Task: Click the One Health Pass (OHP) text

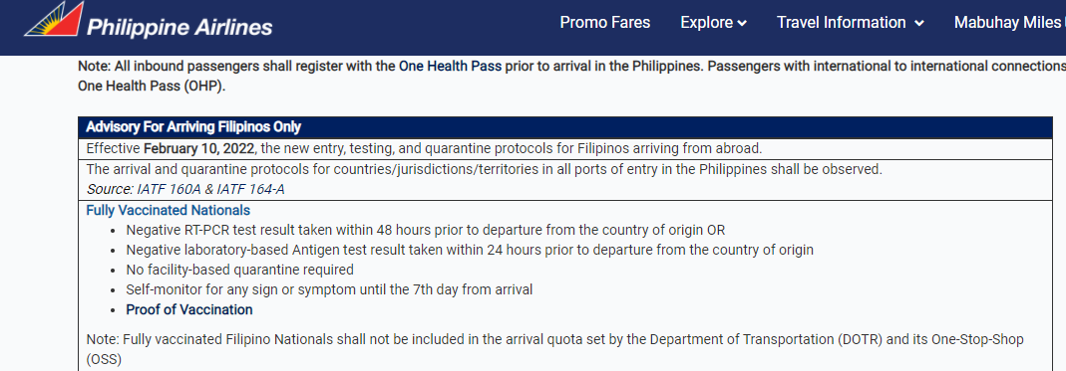Action: point(151,88)
